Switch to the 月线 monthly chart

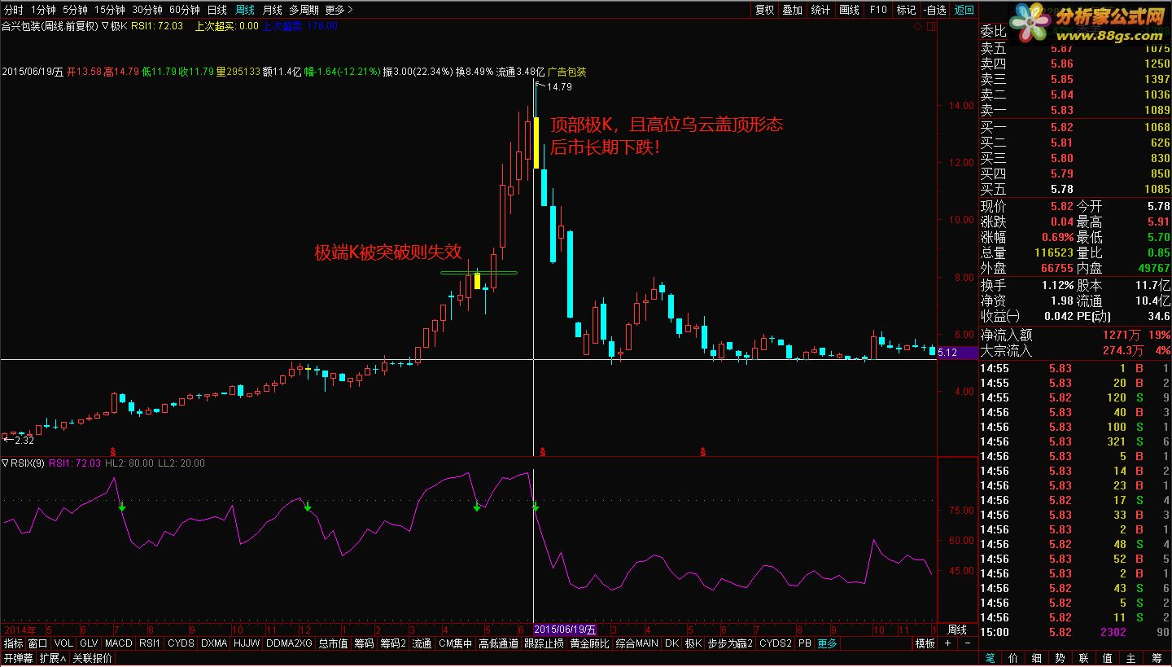[x=273, y=10]
